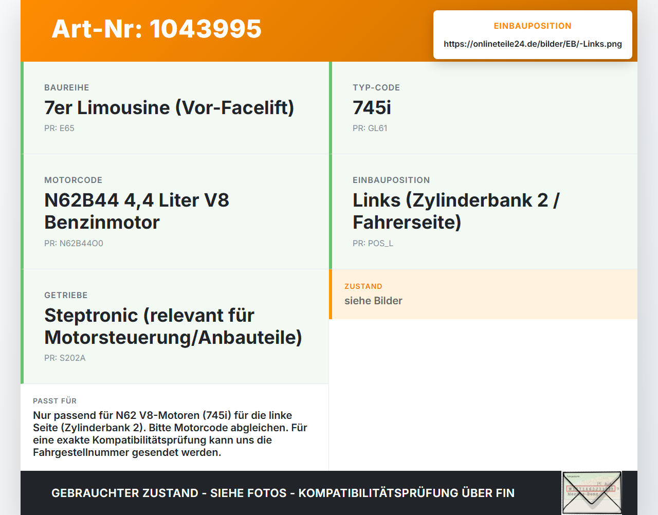
Task: Click the PR: E65 code
Action: (x=59, y=128)
